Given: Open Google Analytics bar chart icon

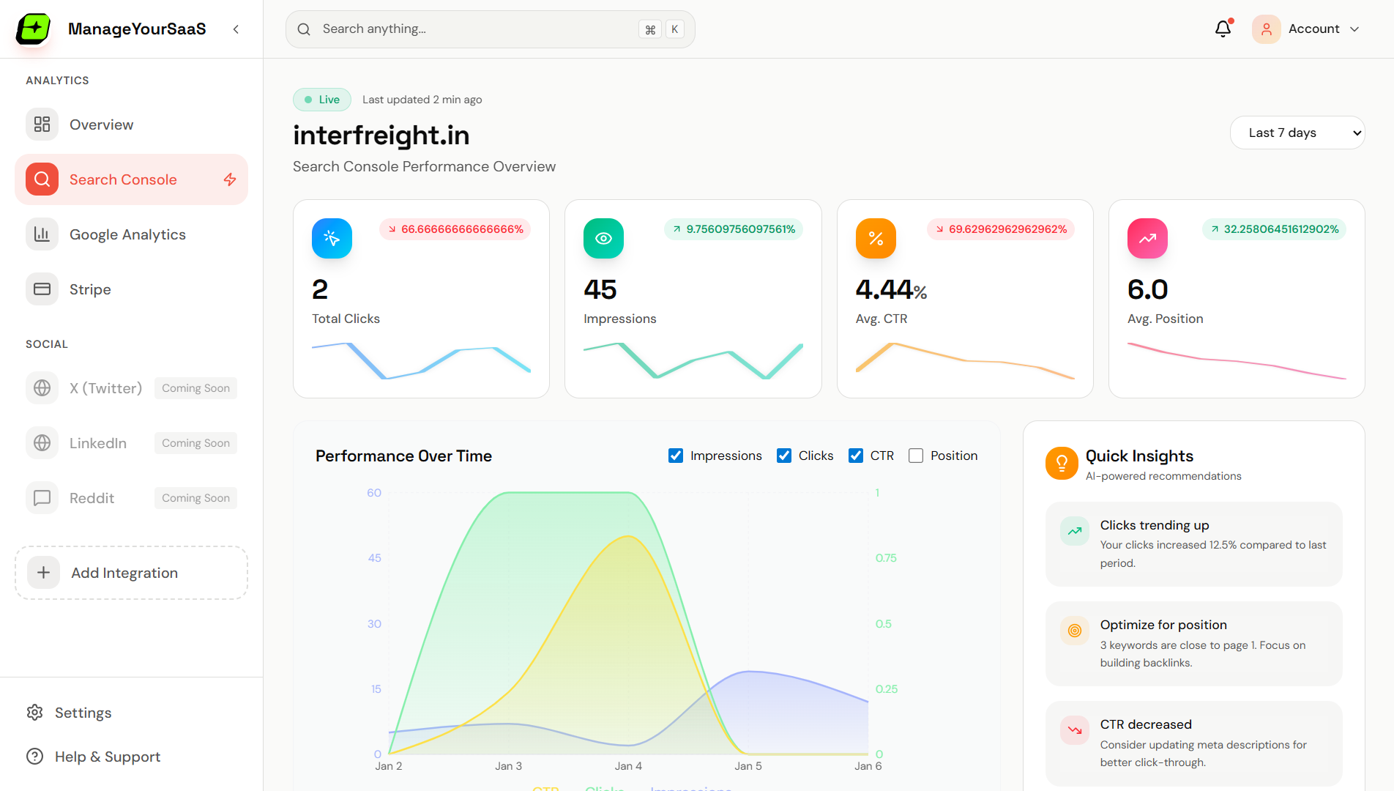Looking at the screenshot, I should click(42, 234).
